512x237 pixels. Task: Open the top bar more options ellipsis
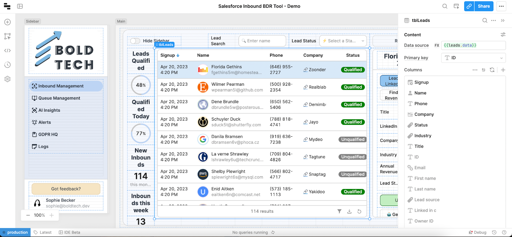pyautogui.click(x=501, y=6)
